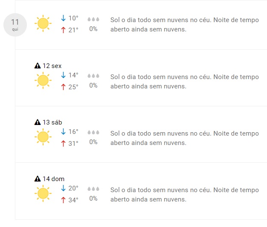267x227 pixels.
Task: Click the sun icon for Saturday 13
Action: coord(43,137)
